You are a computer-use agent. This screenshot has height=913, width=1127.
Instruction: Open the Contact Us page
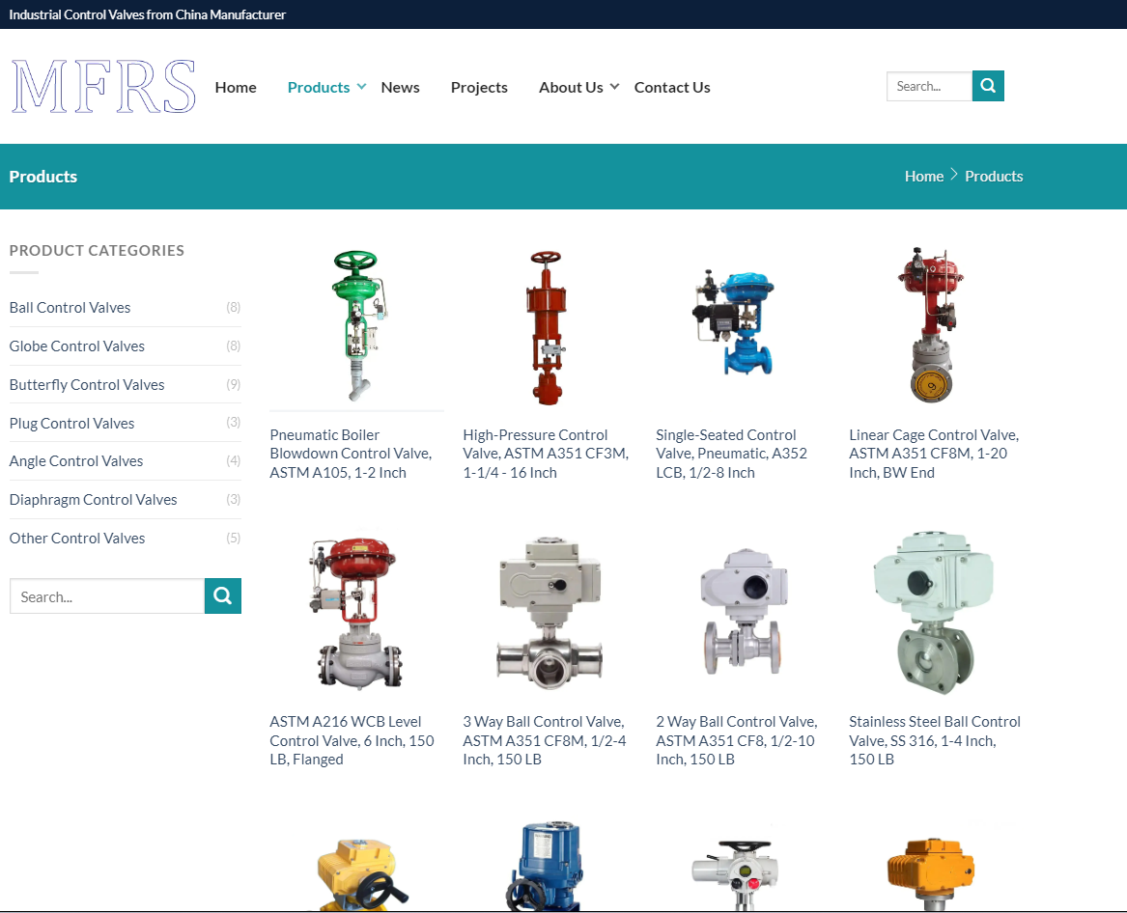coord(672,87)
